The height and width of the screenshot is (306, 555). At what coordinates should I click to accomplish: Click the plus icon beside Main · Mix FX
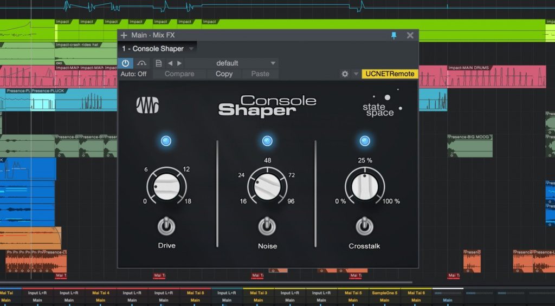pyautogui.click(x=124, y=35)
